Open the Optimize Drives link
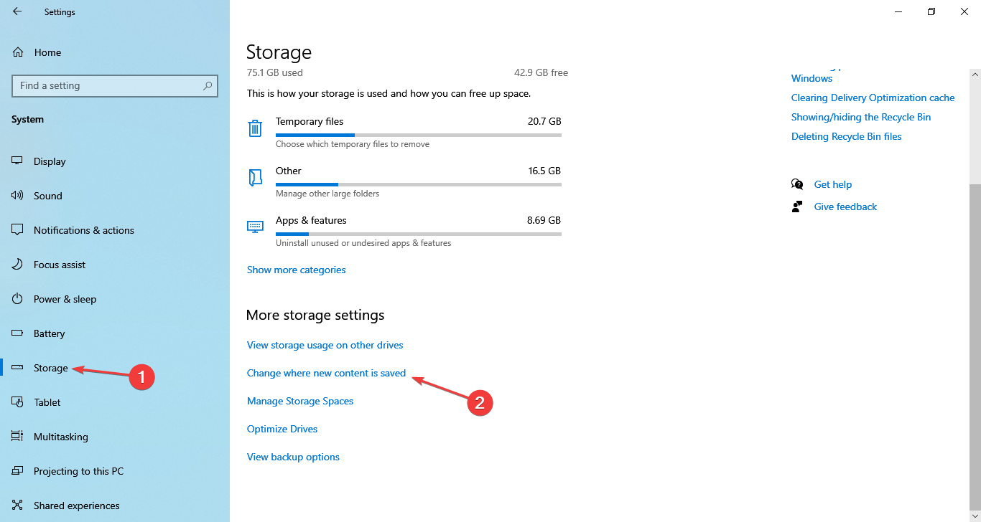The height and width of the screenshot is (522, 981). click(282, 429)
